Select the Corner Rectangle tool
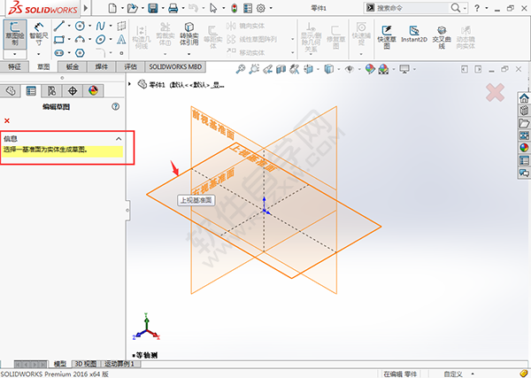Image resolution: width=531 pixels, height=378 pixels. pyautogui.click(x=59, y=40)
